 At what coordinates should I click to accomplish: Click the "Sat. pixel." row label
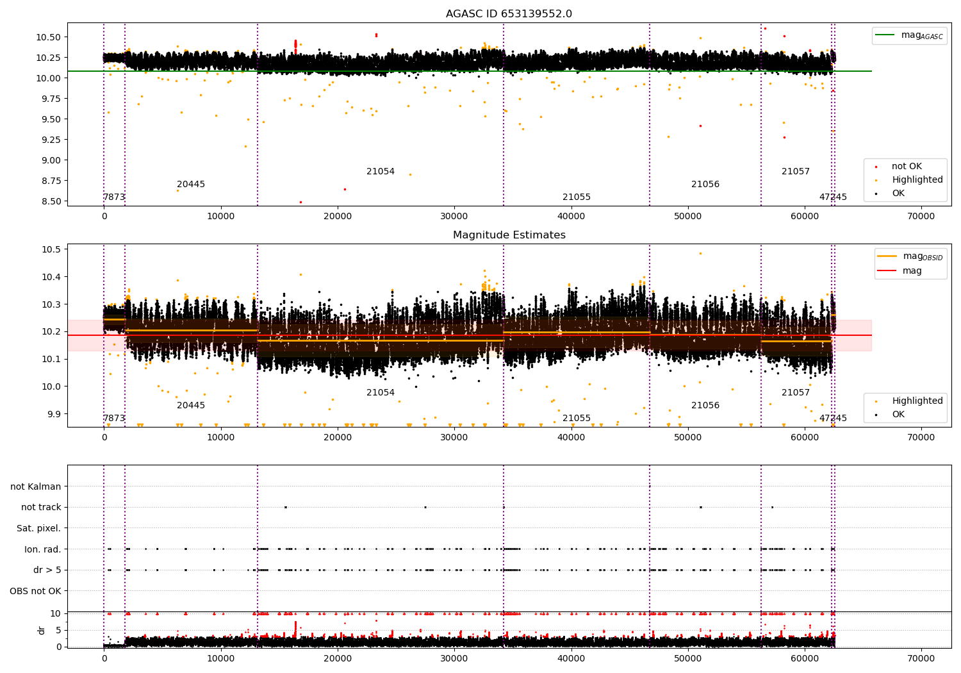39,529
